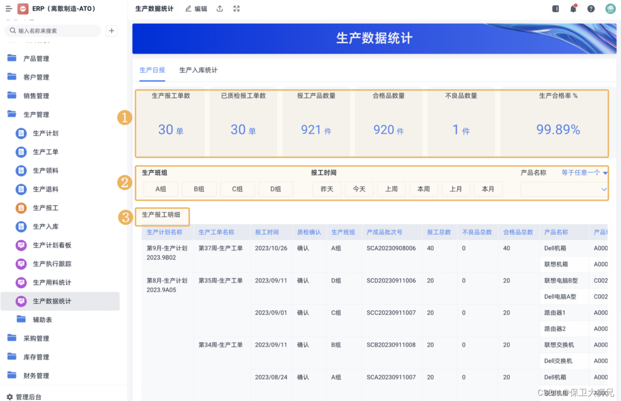The image size is (621, 401).
Task: Sort by the 报工时间 column header
Action: 267,232
